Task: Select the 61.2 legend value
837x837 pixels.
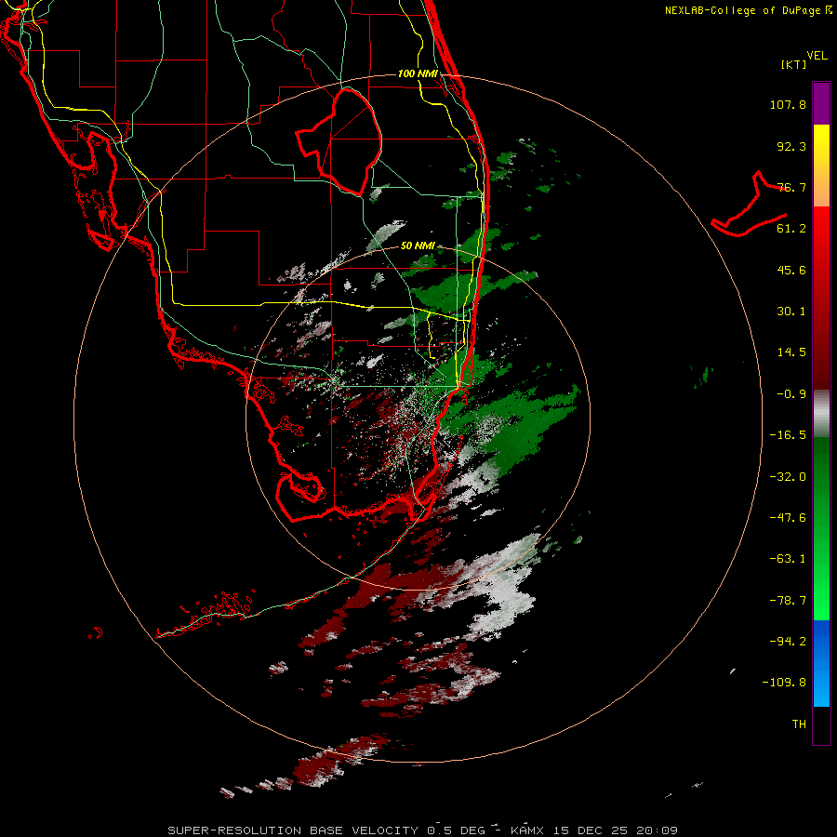Action: point(791,229)
